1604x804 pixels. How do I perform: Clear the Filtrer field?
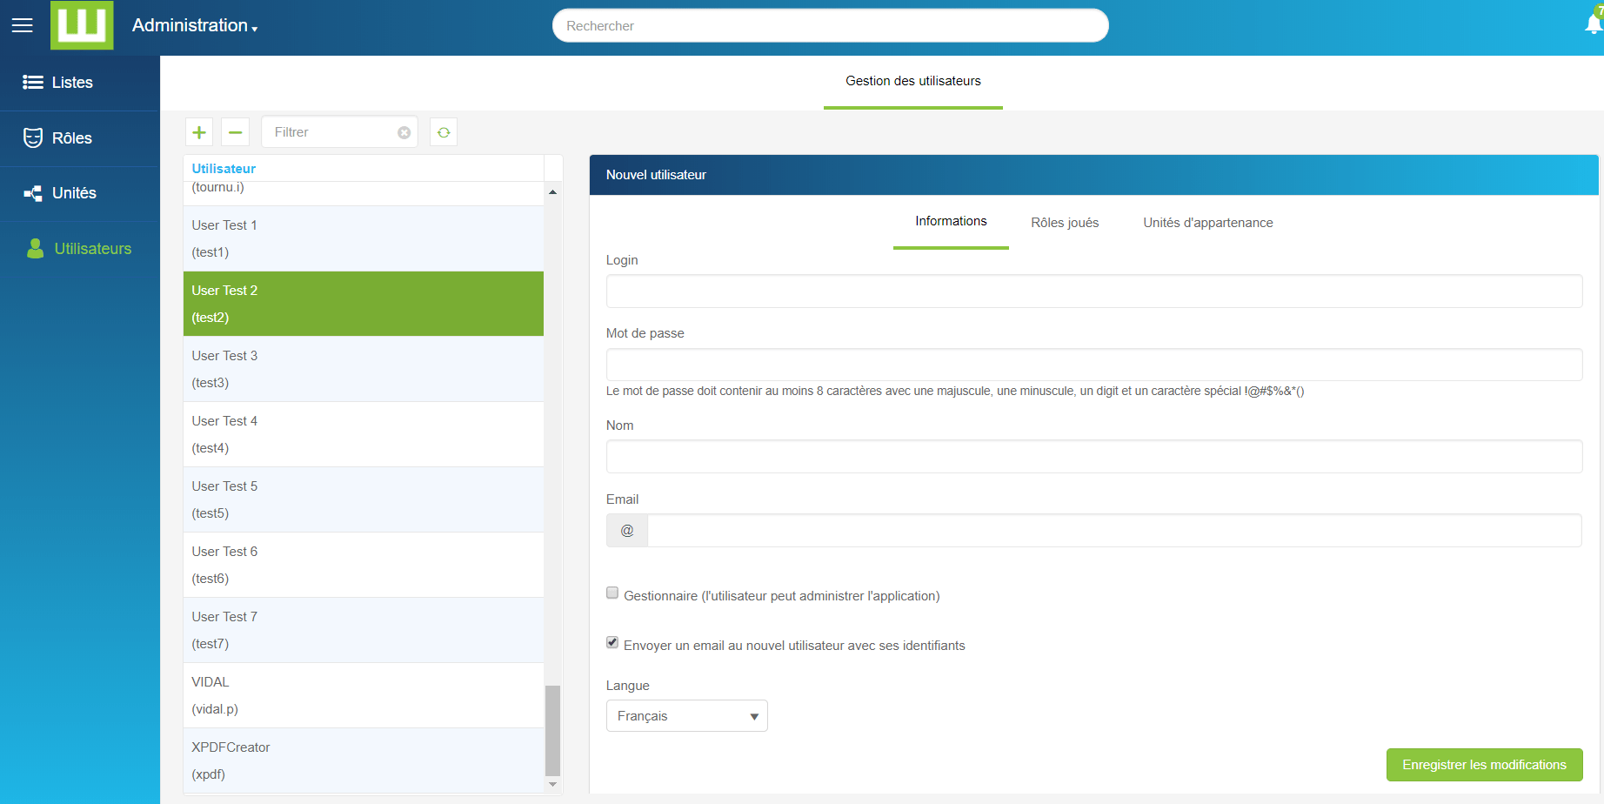pyautogui.click(x=404, y=132)
